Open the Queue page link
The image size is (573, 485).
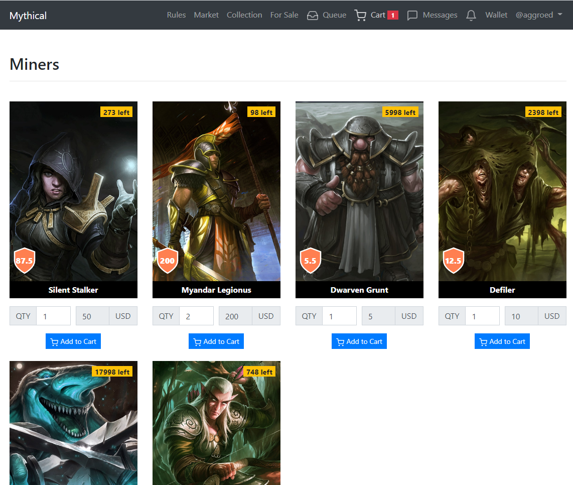tap(334, 15)
